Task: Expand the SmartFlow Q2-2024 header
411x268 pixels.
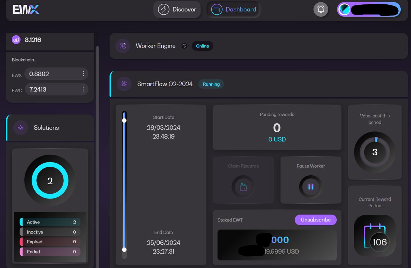Action: point(259,84)
